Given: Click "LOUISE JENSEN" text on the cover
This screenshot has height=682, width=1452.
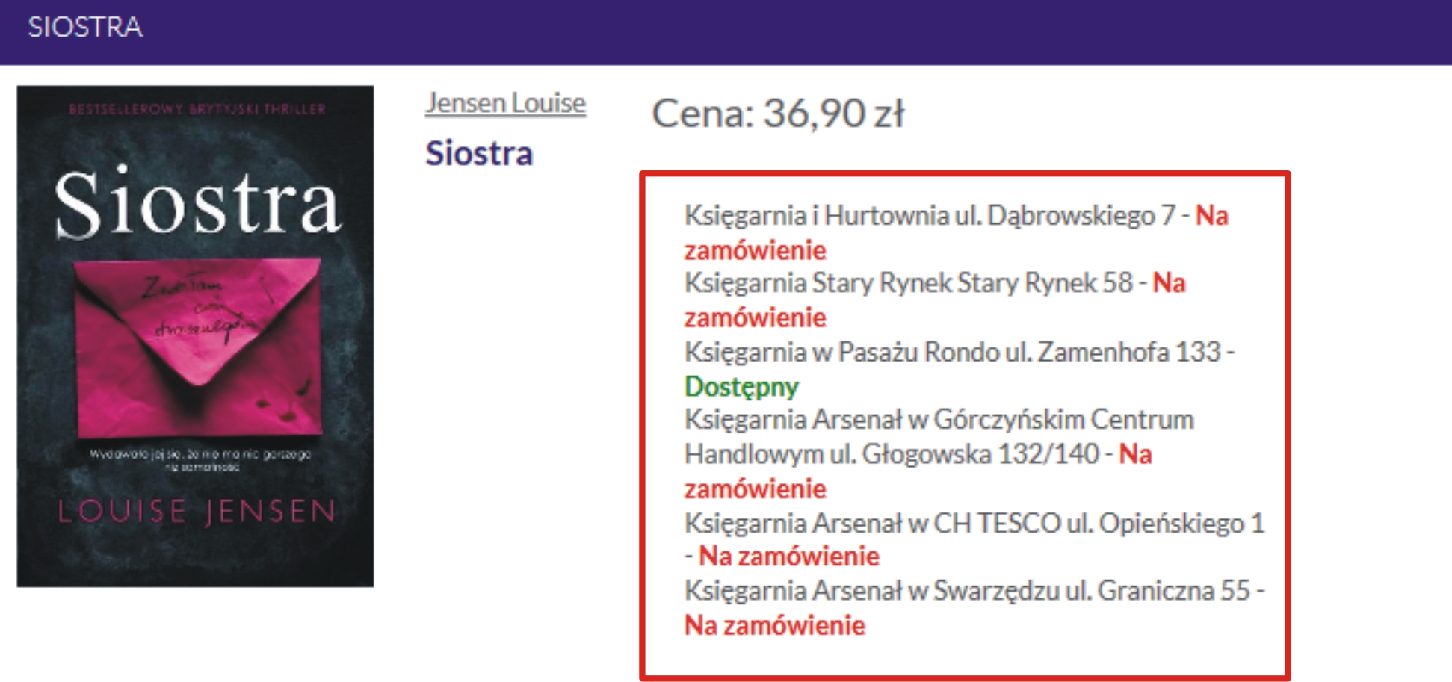Looking at the screenshot, I should (x=196, y=512).
